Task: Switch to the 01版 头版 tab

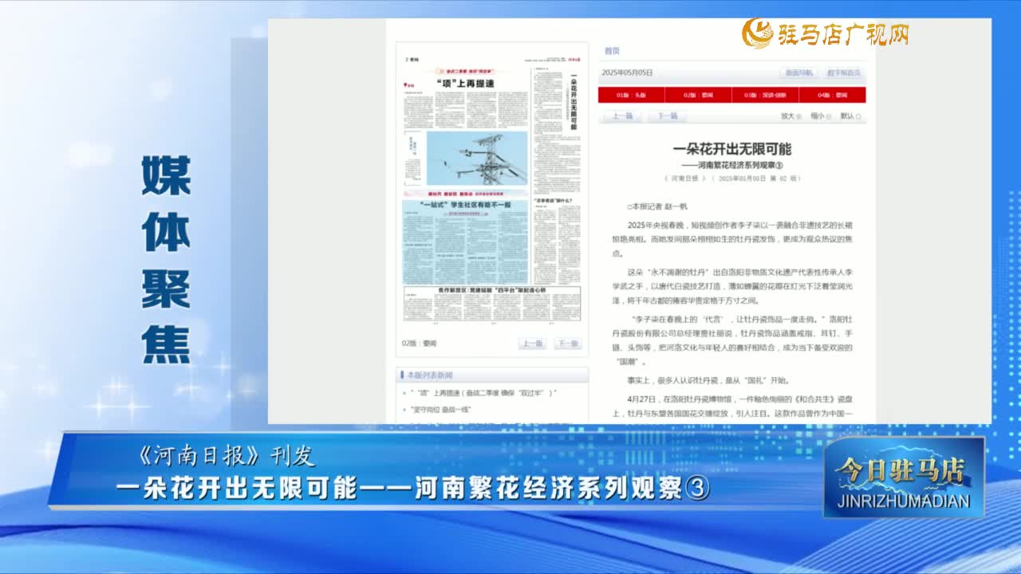Action: (x=631, y=95)
